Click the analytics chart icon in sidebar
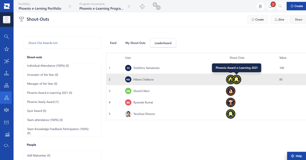Screen dimensions: 306x160 [7, 134]
